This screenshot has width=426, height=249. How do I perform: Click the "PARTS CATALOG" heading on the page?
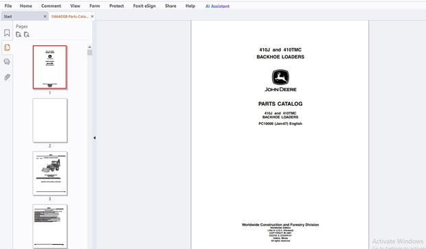tap(280, 104)
